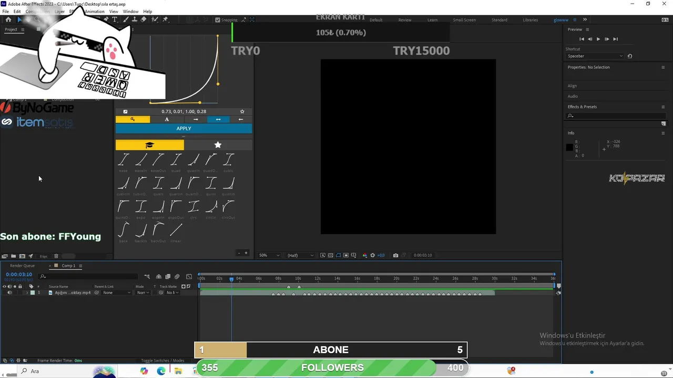Viewport: 673px width, 378px height.
Task: Select the Type tool
Action: pos(115,19)
